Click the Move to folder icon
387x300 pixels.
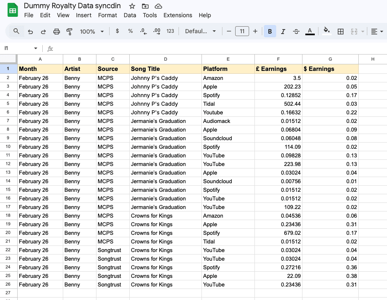[x=145, y=6]
